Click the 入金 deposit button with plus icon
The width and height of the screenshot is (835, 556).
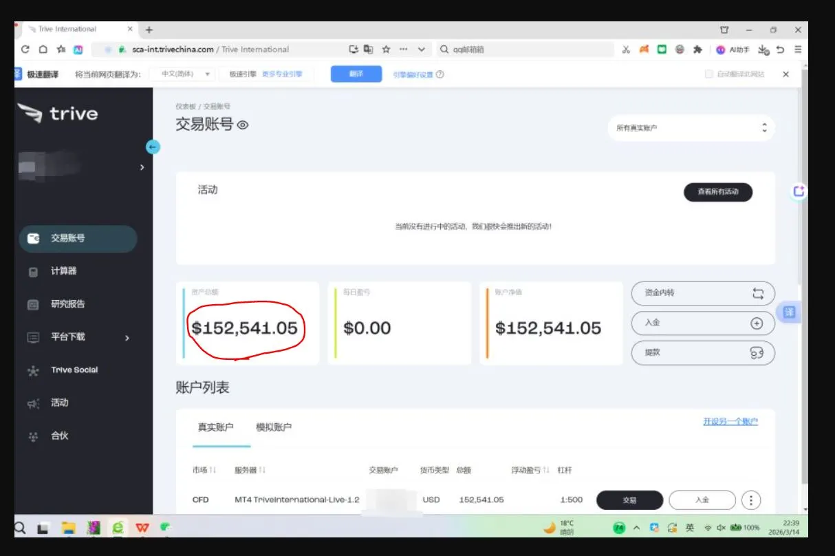click(x=703, y=323)
